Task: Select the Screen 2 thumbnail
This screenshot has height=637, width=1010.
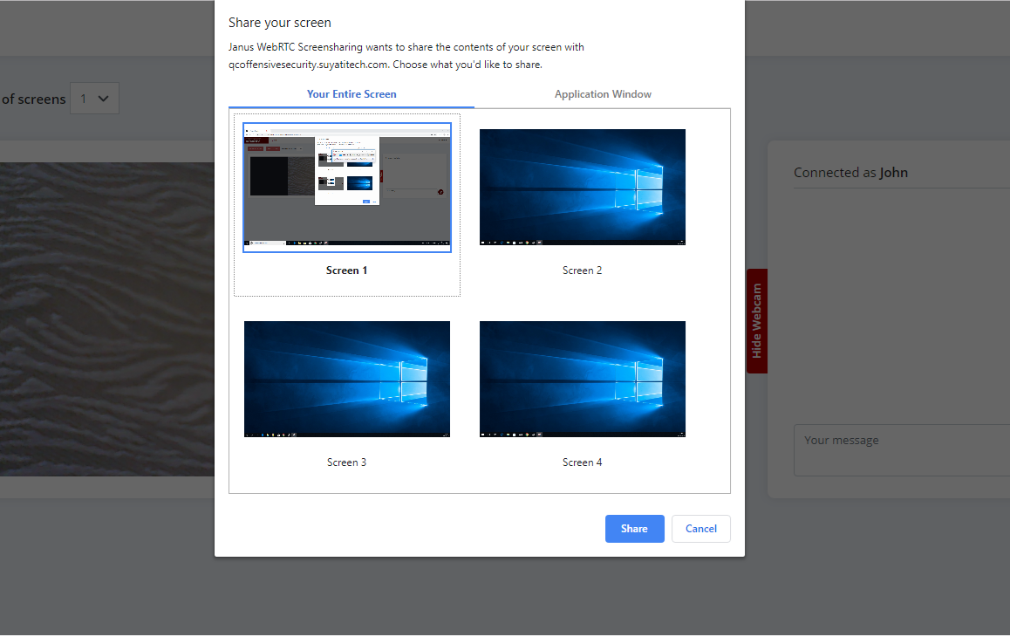Action: tap(582, 187)
